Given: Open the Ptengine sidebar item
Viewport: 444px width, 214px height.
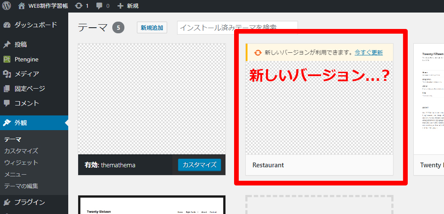Looking at the screenshot, I should coord(26,59).
